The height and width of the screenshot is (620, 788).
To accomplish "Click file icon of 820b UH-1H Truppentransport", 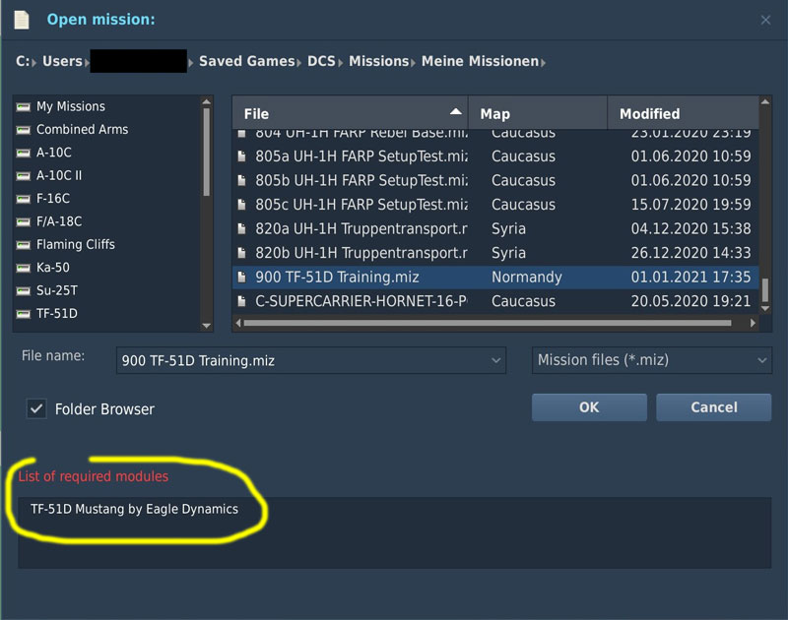I will (x=241, y=253).
